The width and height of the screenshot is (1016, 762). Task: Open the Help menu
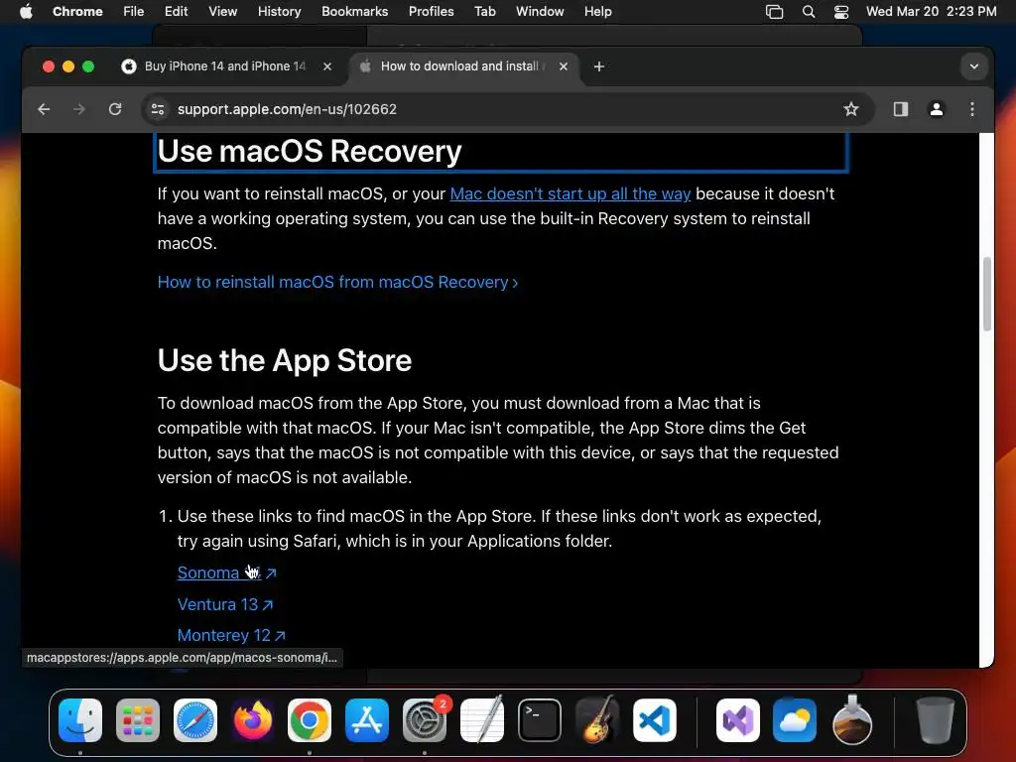click(x=597, y=12)
